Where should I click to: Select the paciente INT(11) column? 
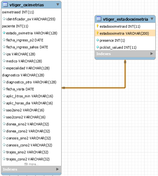(31, 26)
